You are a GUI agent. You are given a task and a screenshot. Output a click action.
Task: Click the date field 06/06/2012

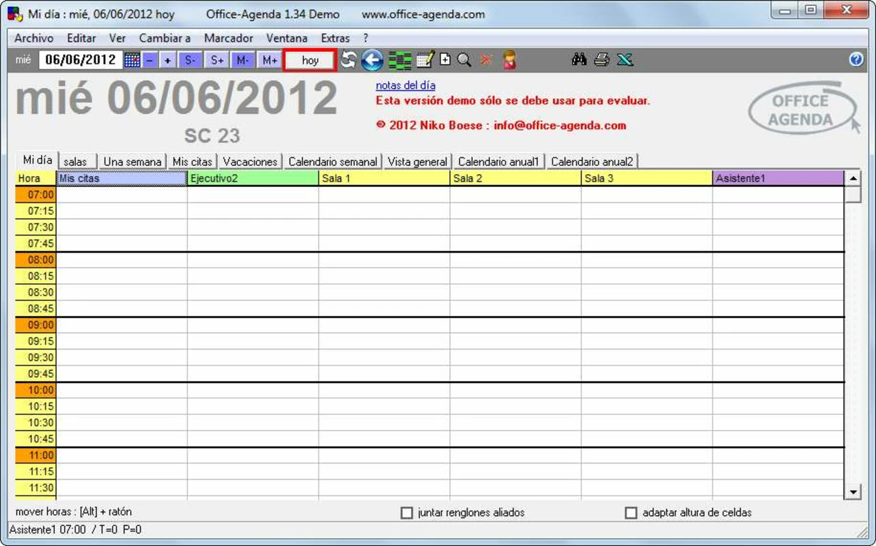(x=81, y=60)
